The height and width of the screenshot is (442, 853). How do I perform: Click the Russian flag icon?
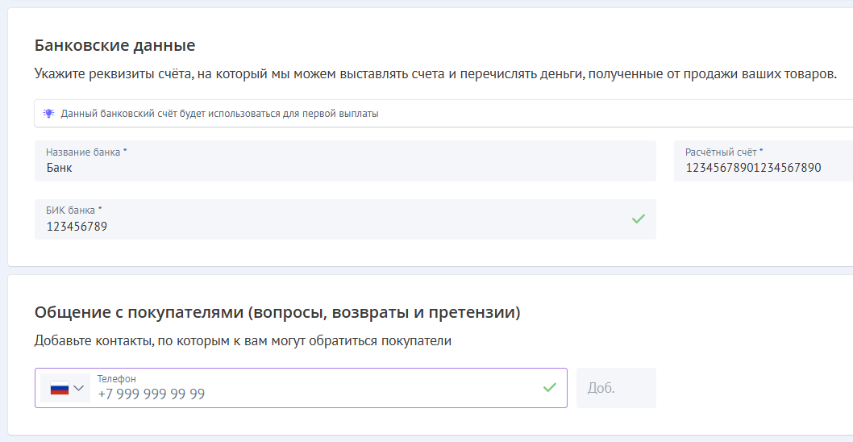click(60, 388)
